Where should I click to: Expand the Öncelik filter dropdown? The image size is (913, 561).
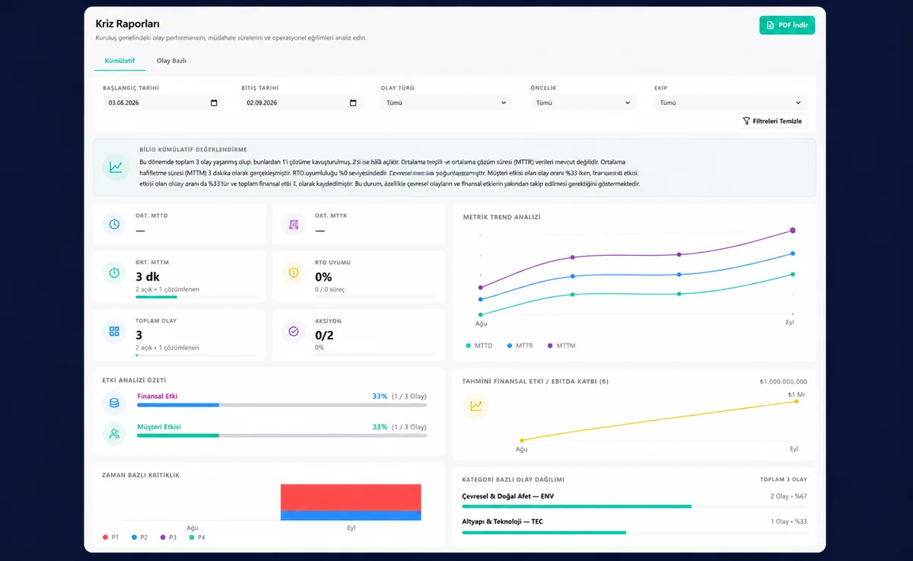pyautogui.click(x=583, y=103)
